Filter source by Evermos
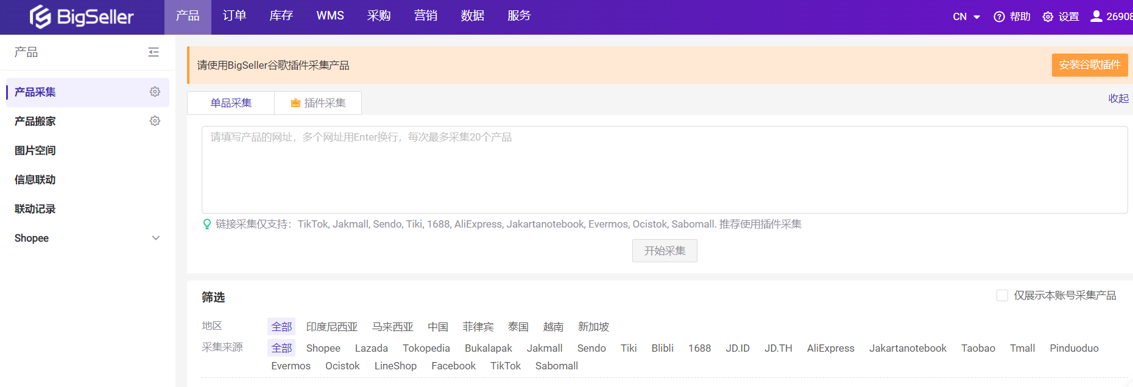1133x387 pixels. pyautogui.click(x=291, y=366)
